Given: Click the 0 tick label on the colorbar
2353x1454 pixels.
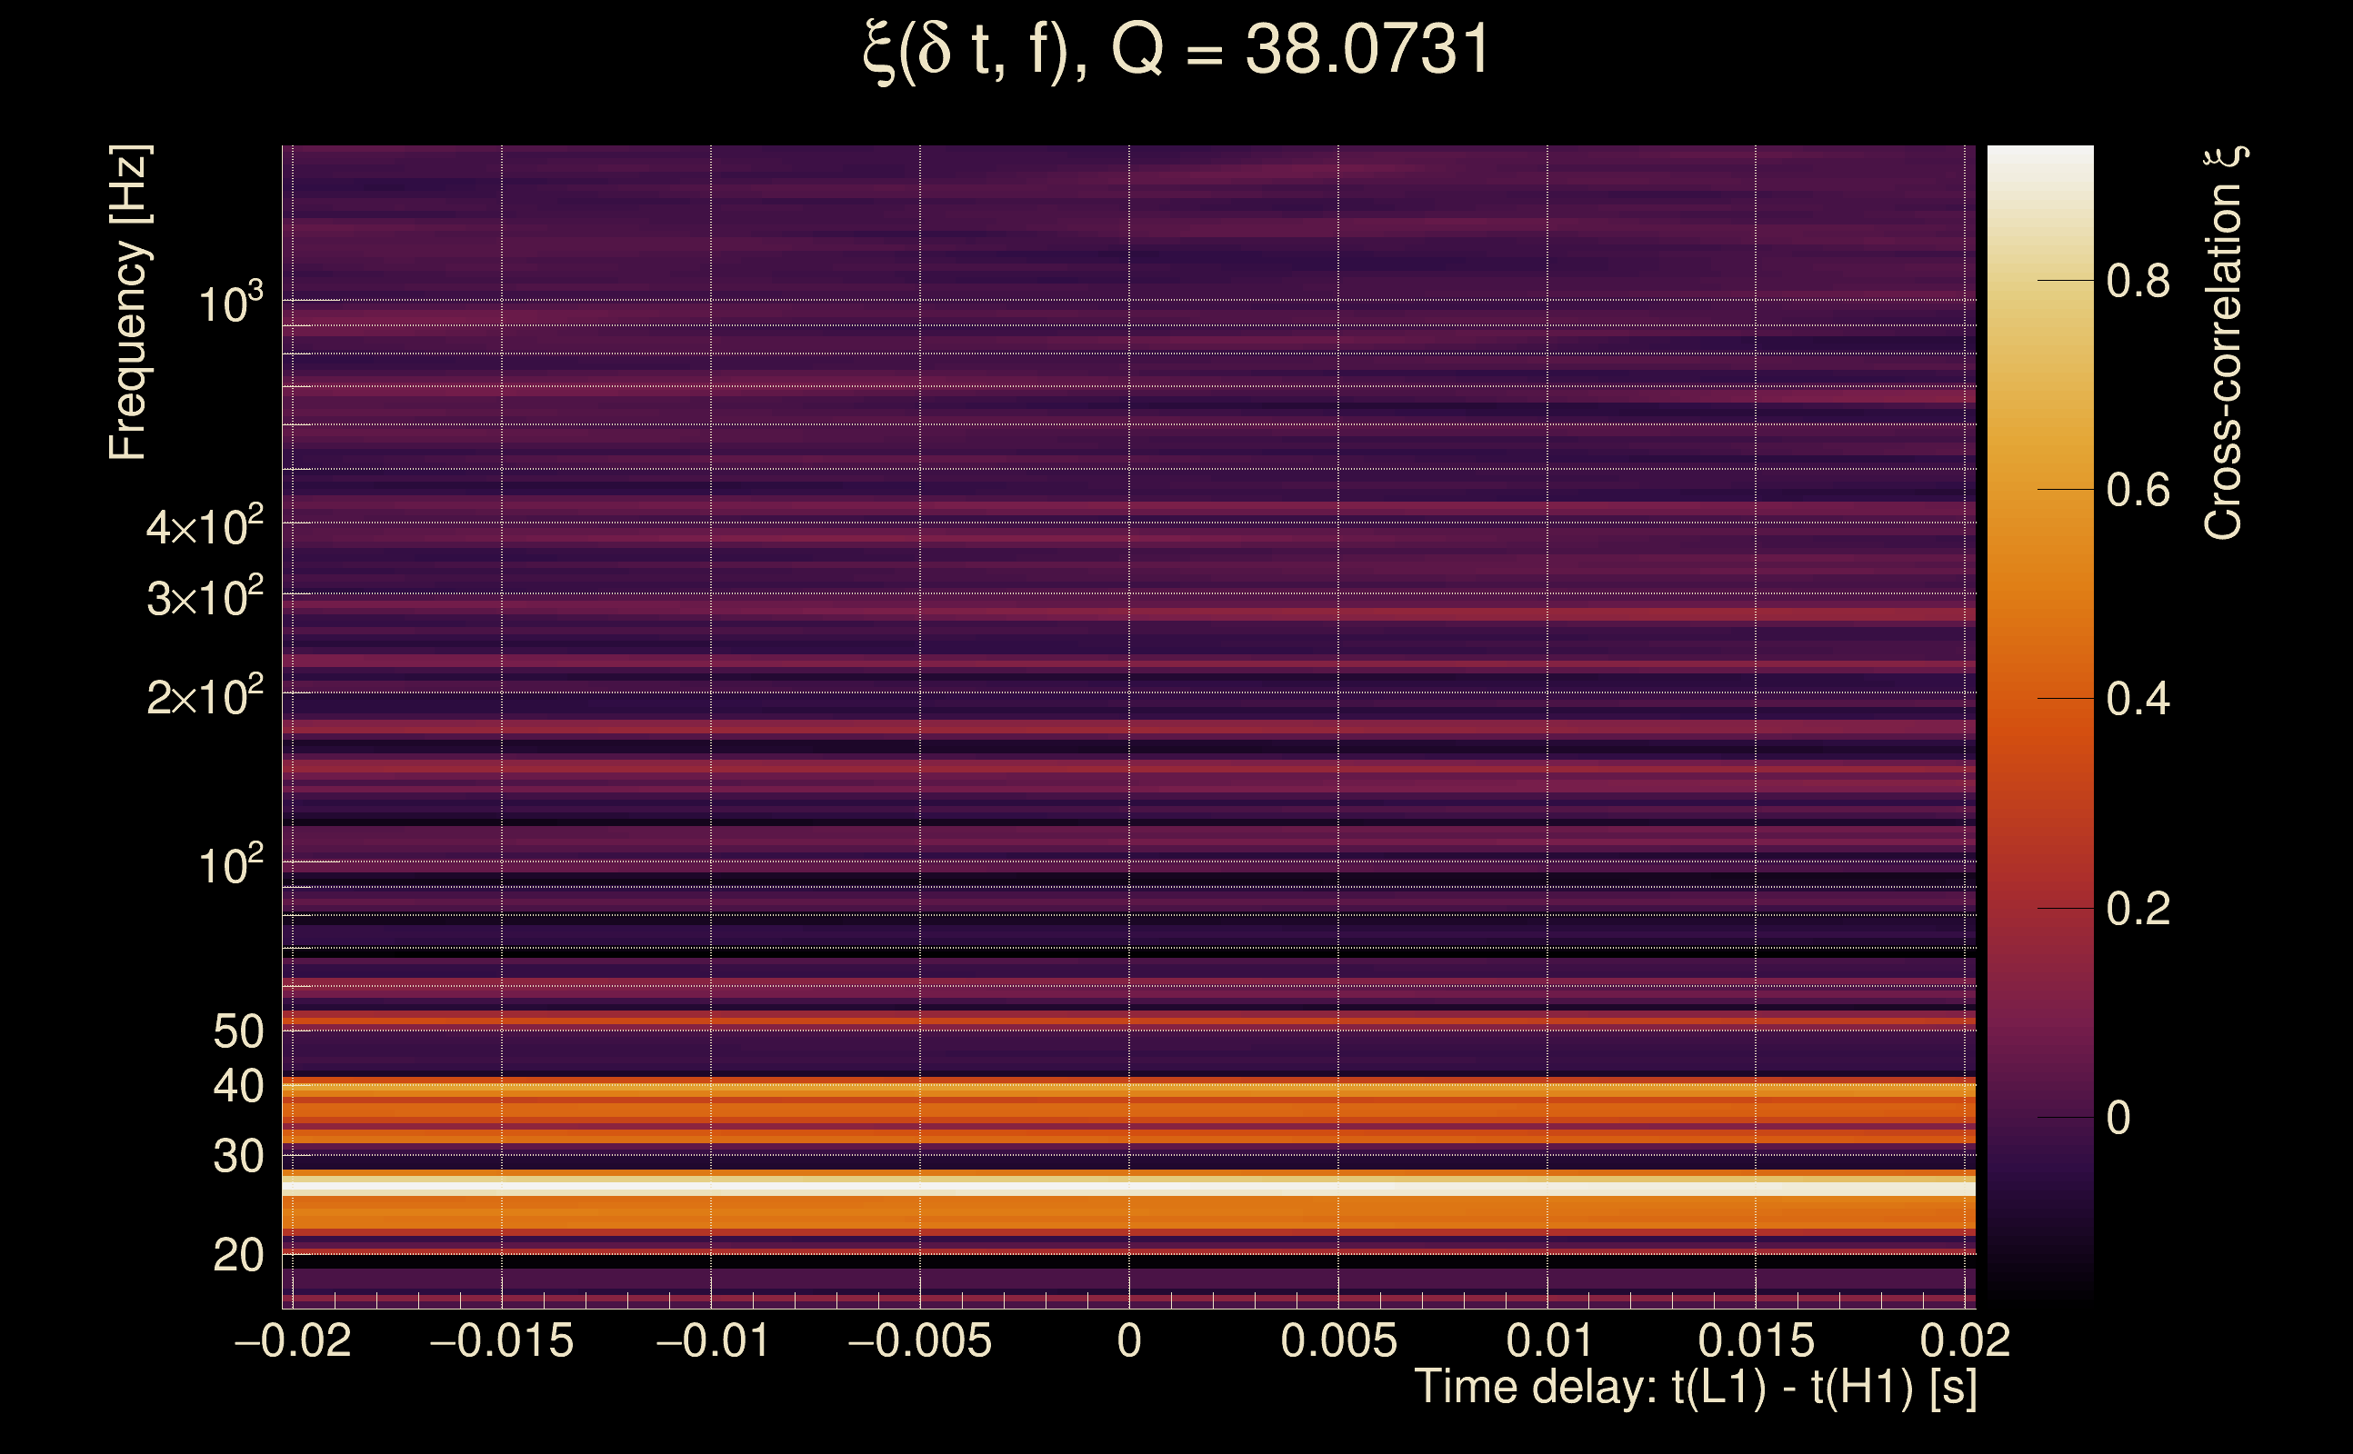Looking at the screenshot, I should (2118, 1118).
